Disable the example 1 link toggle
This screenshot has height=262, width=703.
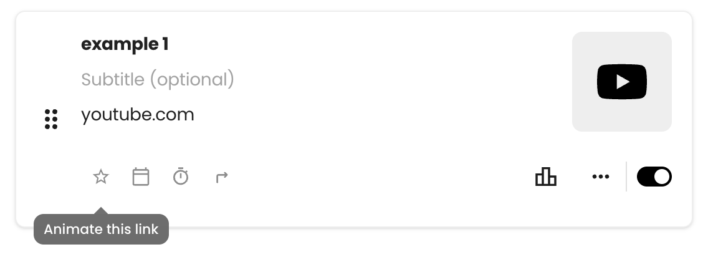[x=654, y=177]
